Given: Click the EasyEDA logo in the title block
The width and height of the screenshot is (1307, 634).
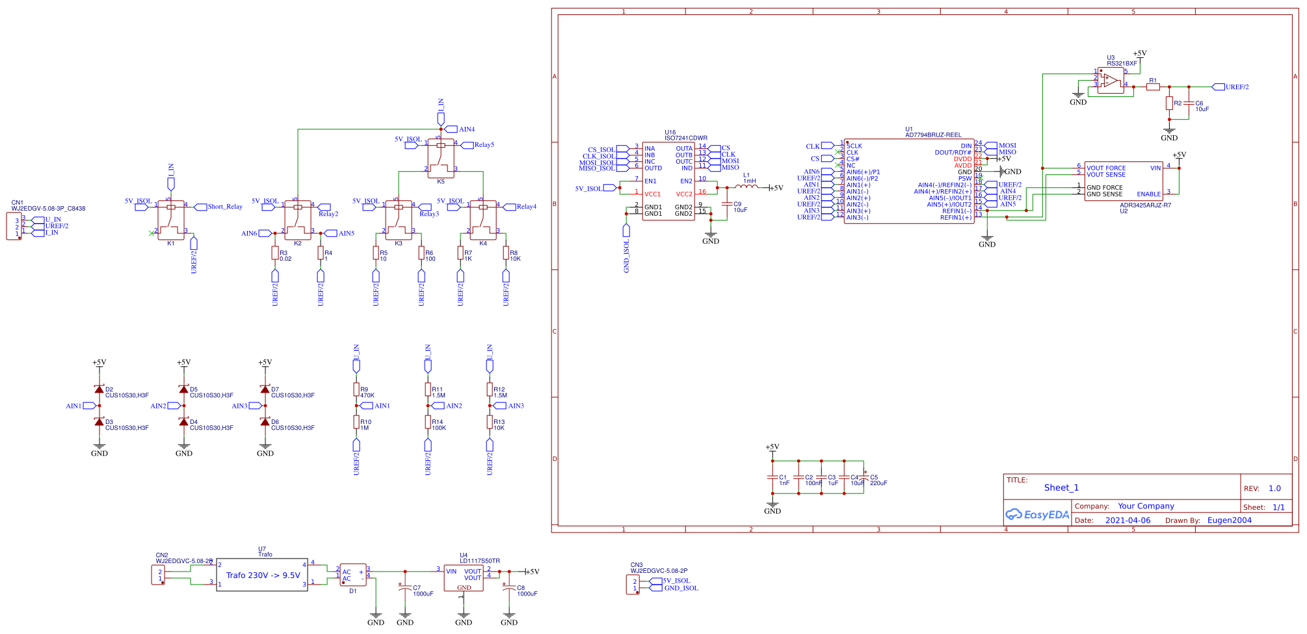Looking at the screenshot, I should click(x=1036, y=514).
